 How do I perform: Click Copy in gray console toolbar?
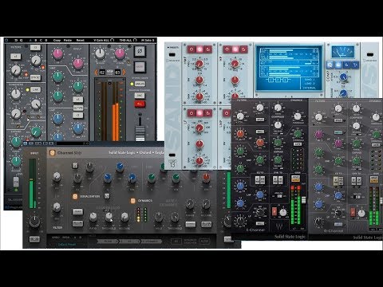tap(57, 40)
